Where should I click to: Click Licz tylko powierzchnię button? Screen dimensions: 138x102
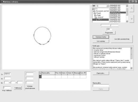point(122,39)
